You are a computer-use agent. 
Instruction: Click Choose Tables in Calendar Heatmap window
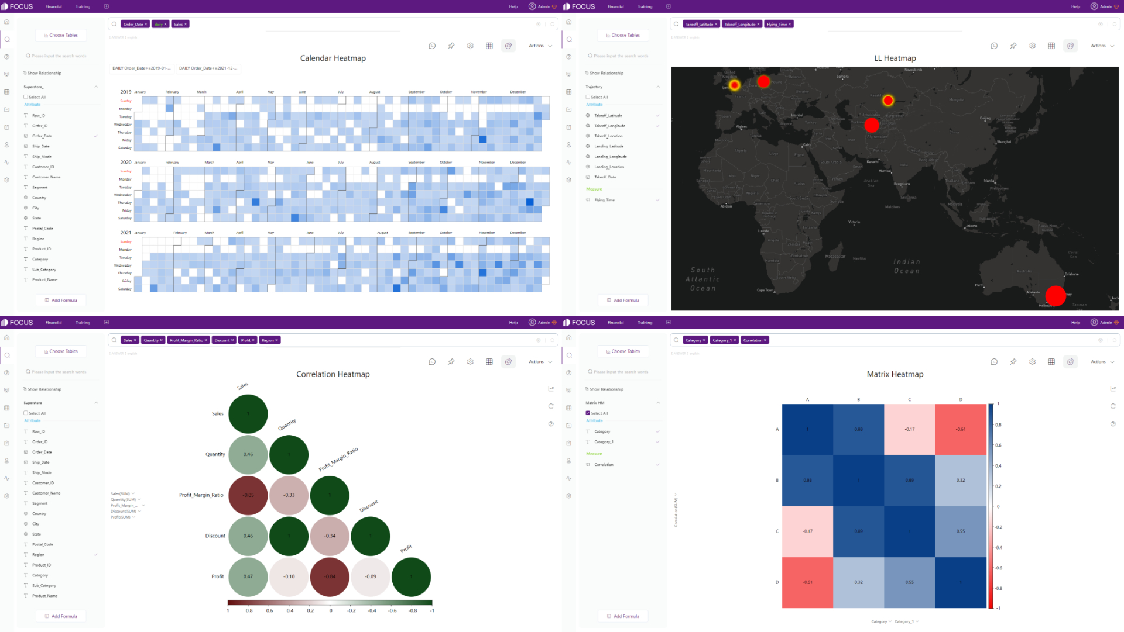point(61,35)
